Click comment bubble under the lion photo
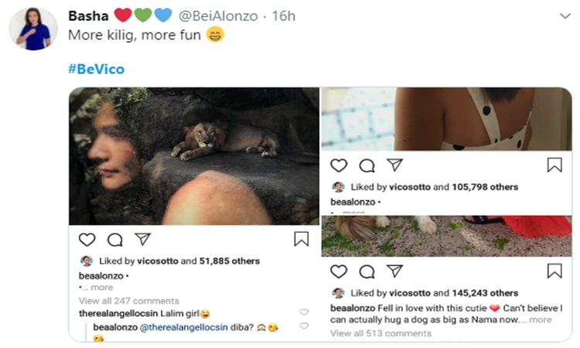 (x=114, y=240)
